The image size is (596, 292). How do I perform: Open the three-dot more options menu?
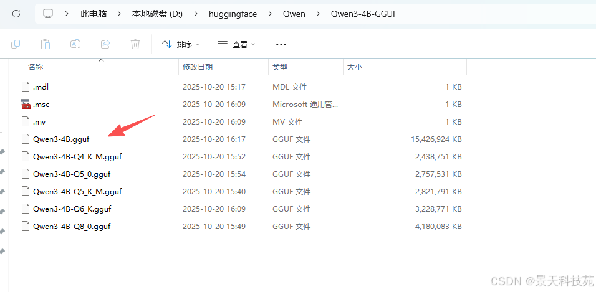[281, 45]
